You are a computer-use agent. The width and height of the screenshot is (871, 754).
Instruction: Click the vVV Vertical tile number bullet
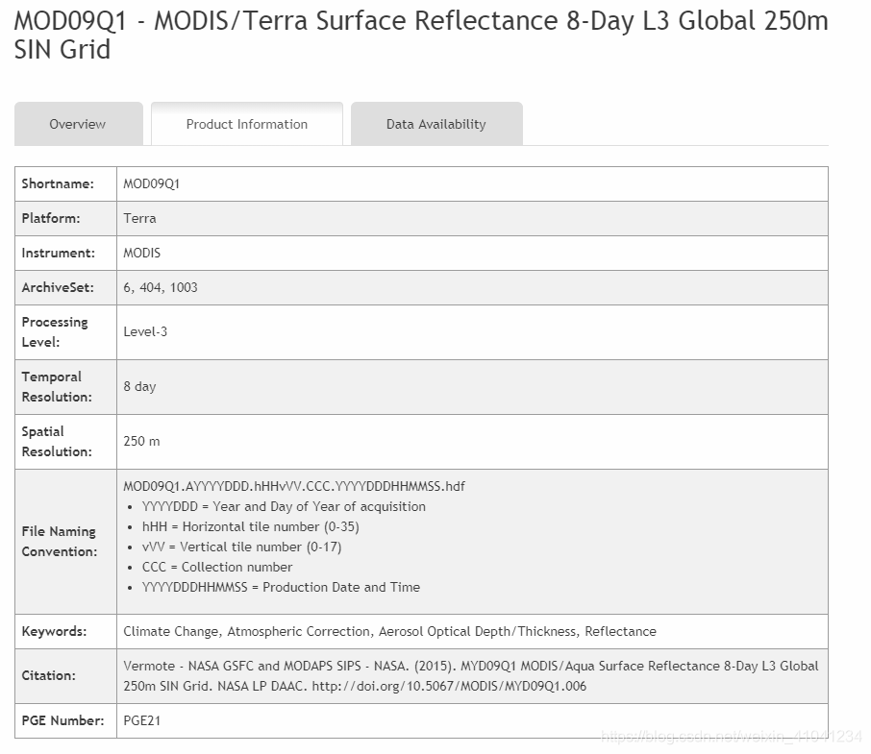click(x=241, y=547)
